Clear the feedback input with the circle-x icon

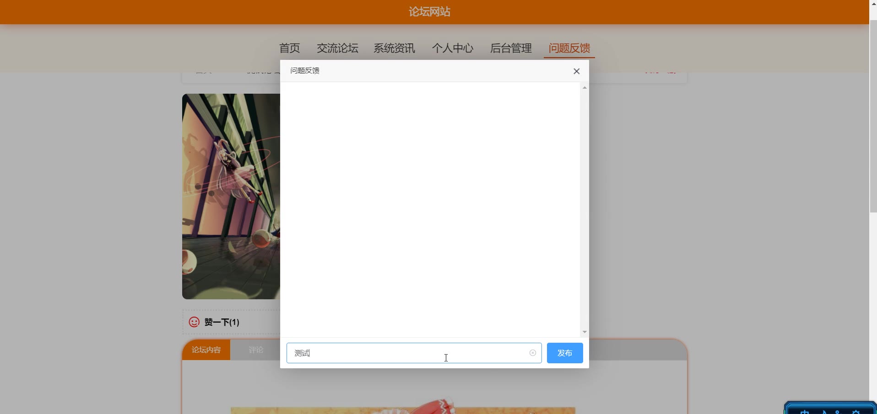pos(533,353)
